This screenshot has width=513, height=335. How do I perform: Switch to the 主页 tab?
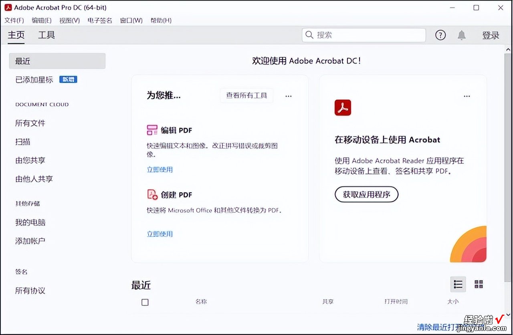(16, 35)
